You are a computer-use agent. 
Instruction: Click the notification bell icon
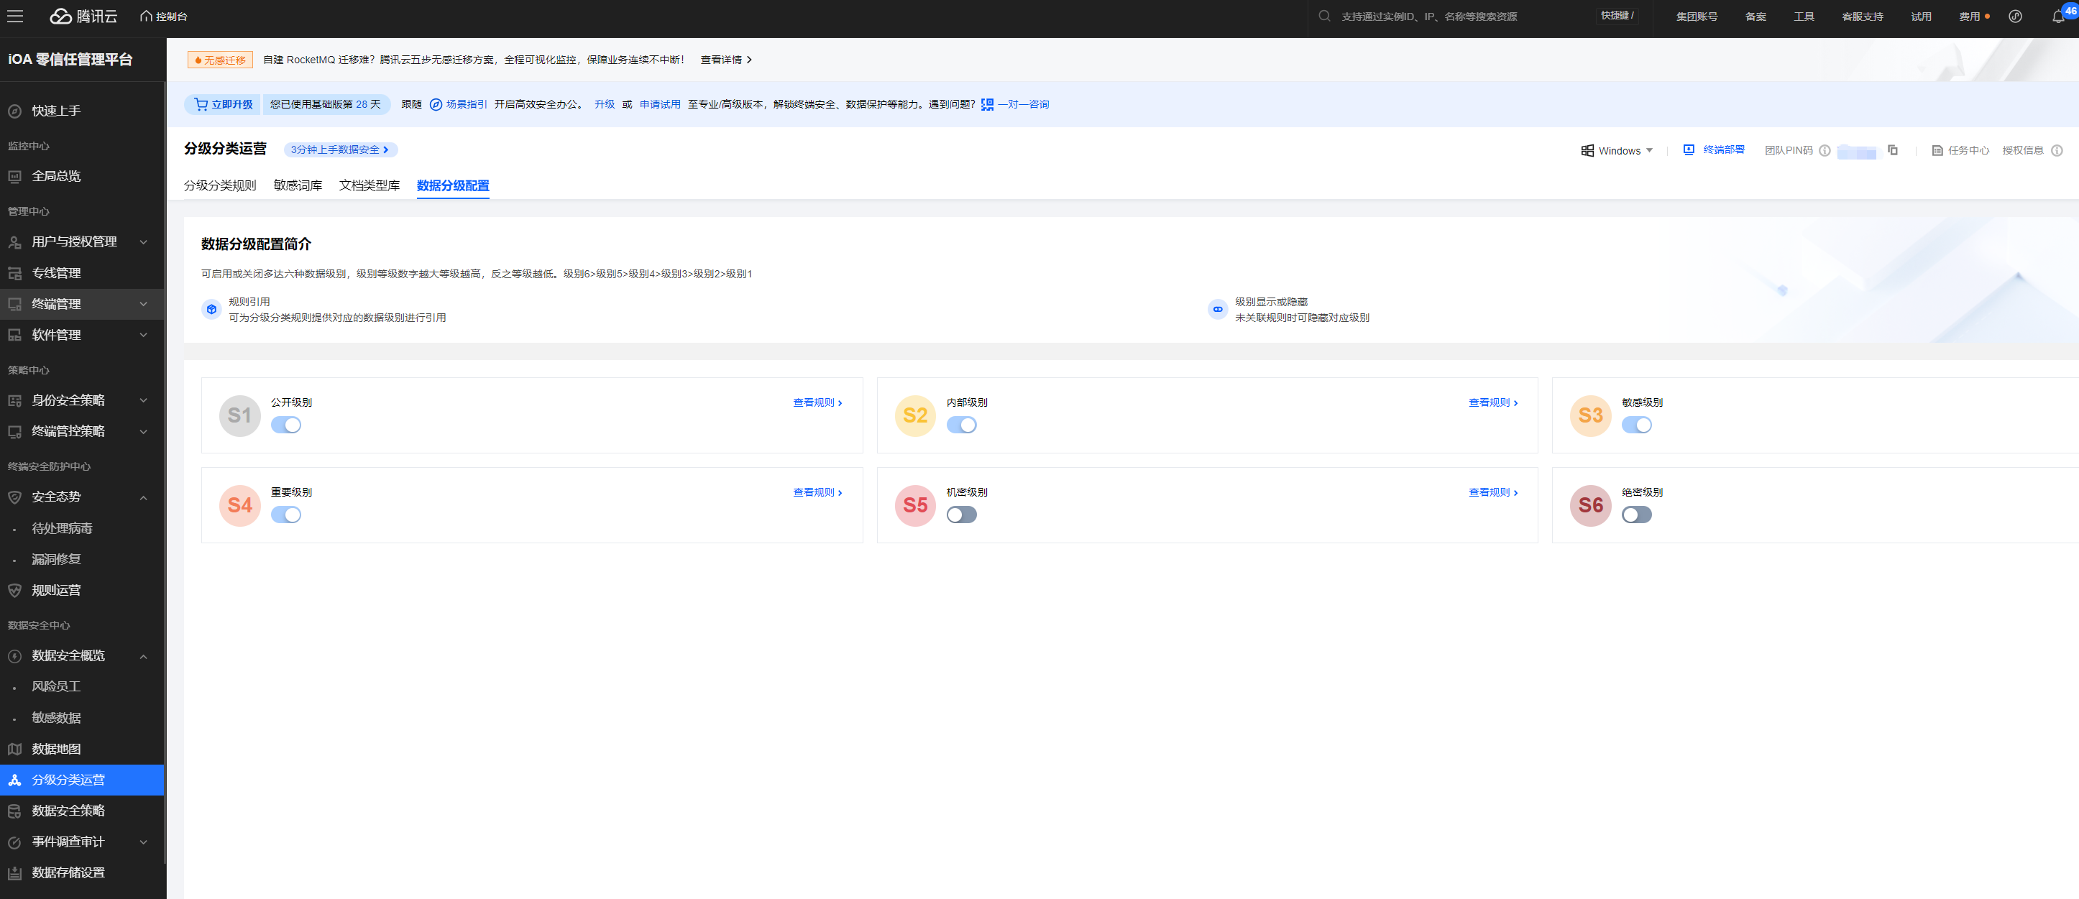2057,17
